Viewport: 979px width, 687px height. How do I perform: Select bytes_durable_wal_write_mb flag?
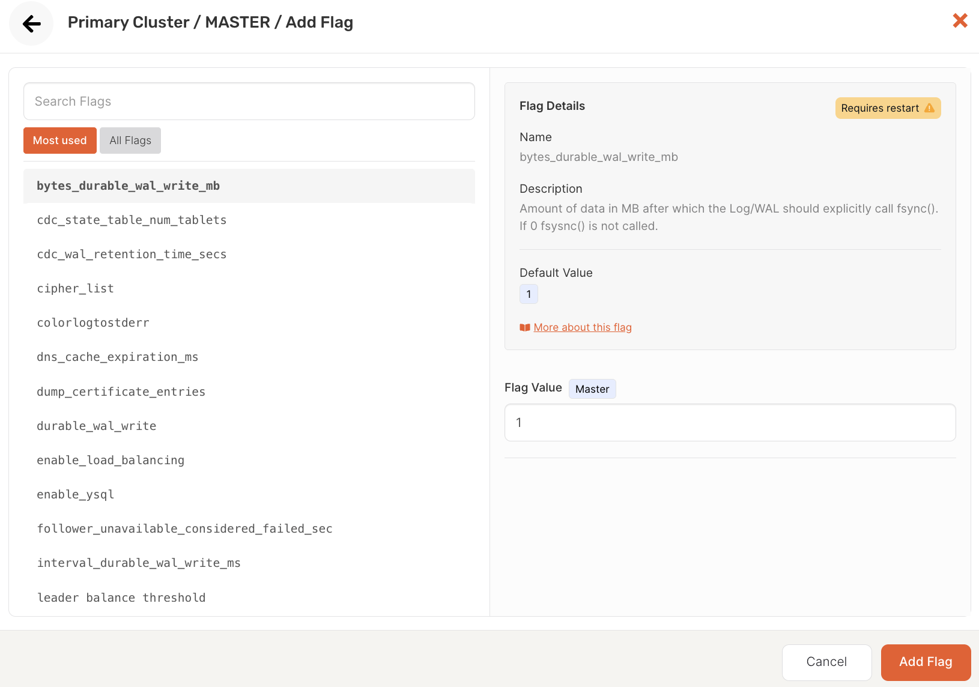(x=249, y=186)
